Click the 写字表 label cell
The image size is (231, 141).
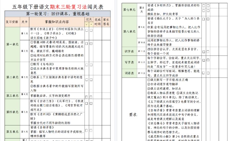point(129,62)
